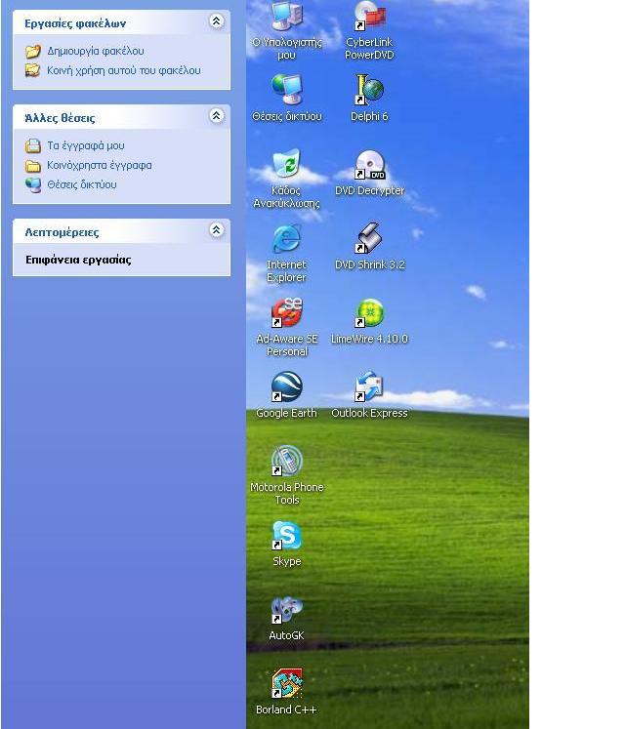Click the Κάδος Ανακύκλωσης recycle bin icon
The image size is (625, 729).
(x=287, y=163)
